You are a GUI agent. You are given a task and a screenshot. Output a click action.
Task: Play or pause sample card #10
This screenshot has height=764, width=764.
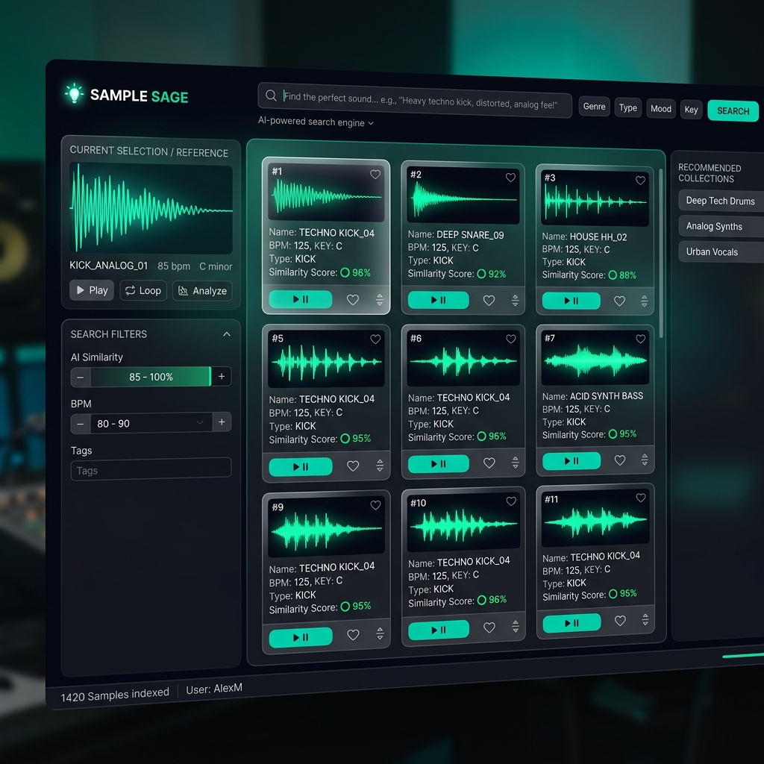click(439, 630)
